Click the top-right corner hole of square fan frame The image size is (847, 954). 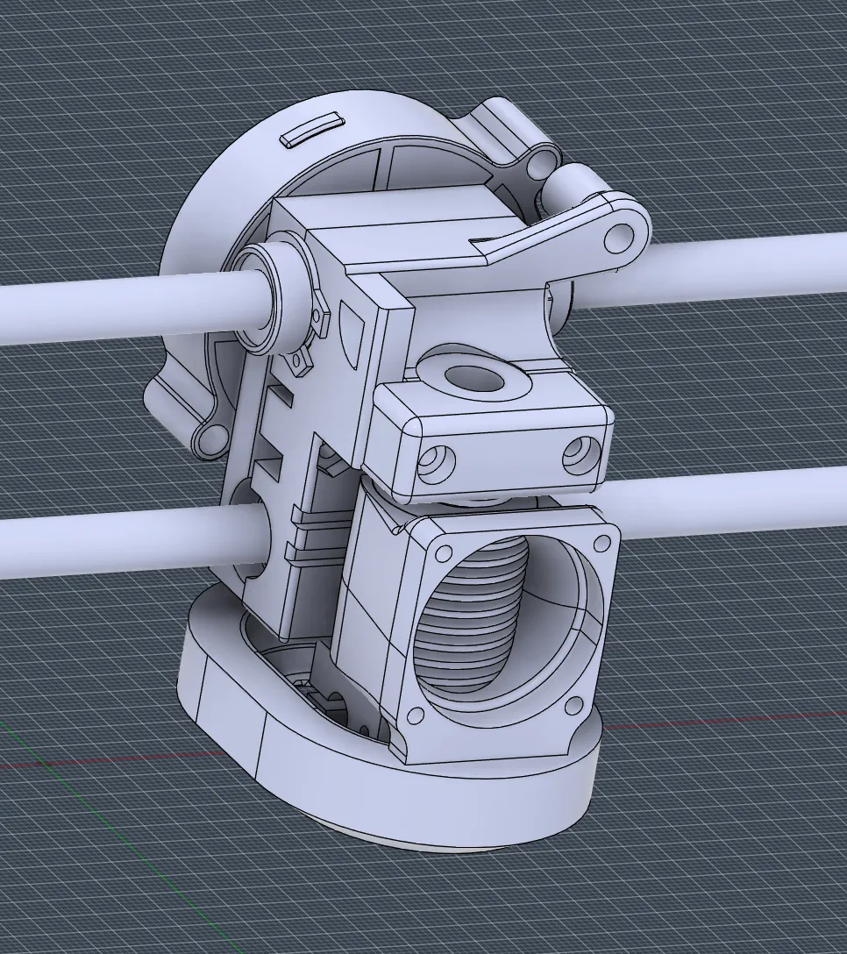(x=602, y=542)
